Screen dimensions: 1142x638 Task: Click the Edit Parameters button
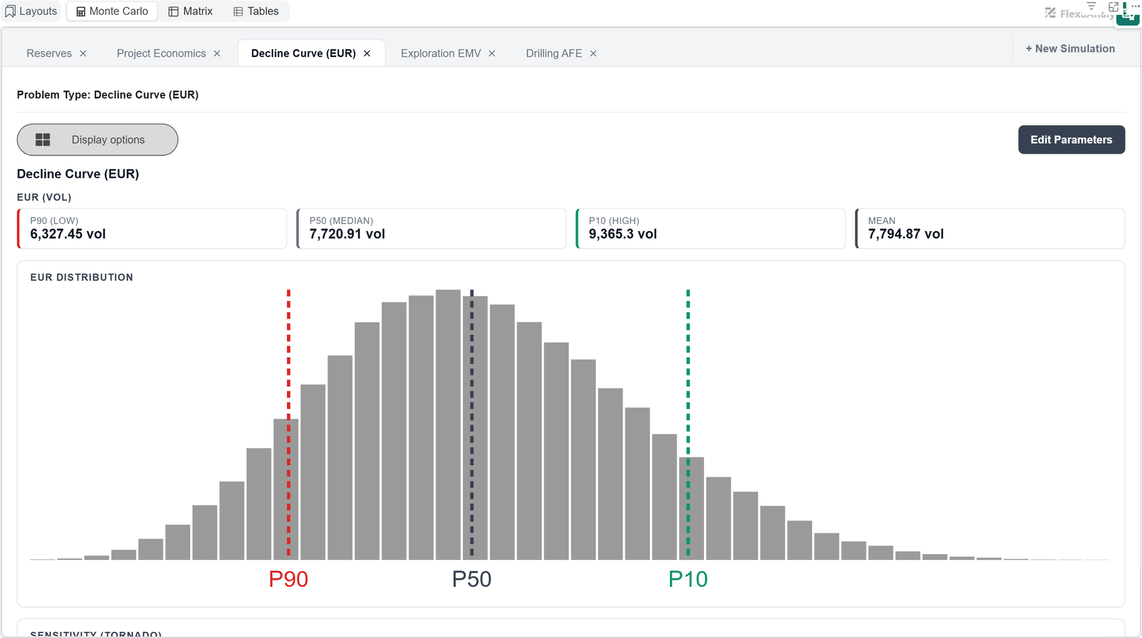tap(1071, 140)
